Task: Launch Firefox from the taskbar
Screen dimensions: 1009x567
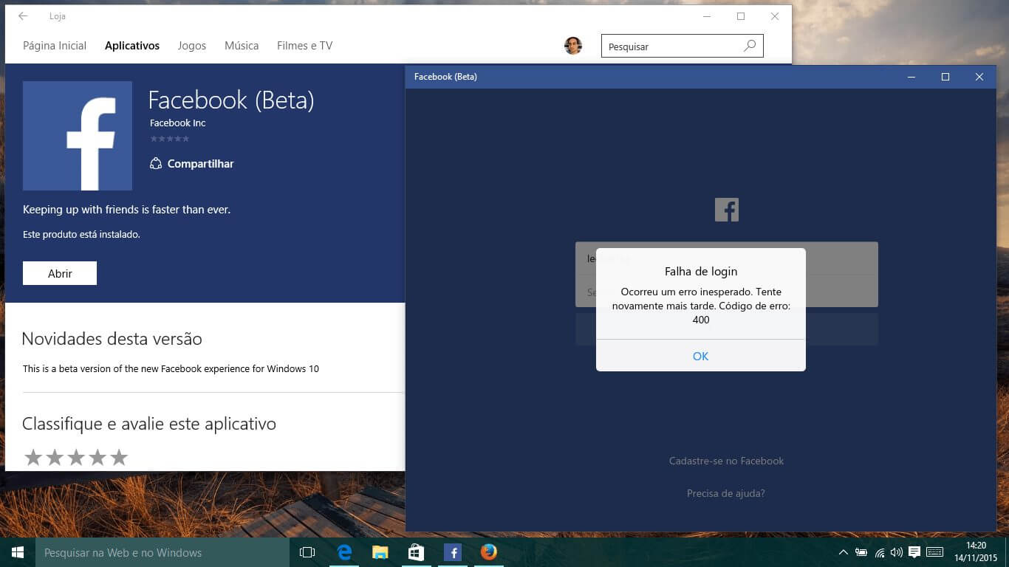Action: tap(488, 552)
